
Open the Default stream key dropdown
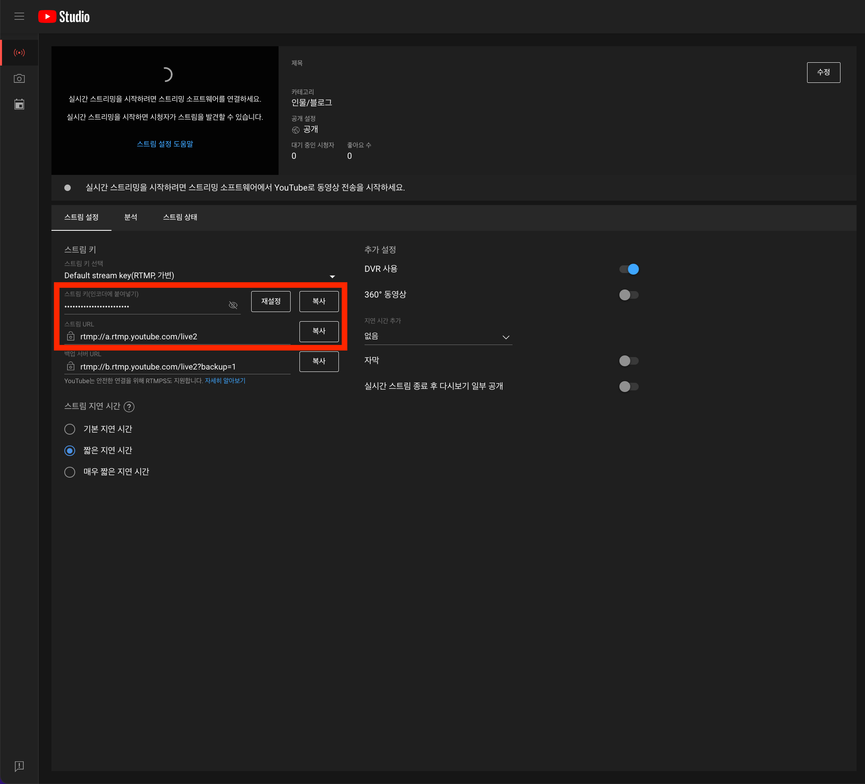click(200, 275)
